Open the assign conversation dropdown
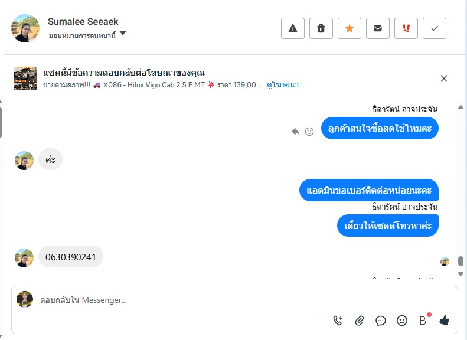Image resolution: width=467 pixels, height=340 pixels. pos(123,34)
